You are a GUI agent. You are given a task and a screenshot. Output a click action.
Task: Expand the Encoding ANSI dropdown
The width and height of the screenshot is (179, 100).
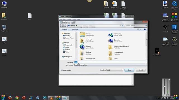click(x=122, y=70)
